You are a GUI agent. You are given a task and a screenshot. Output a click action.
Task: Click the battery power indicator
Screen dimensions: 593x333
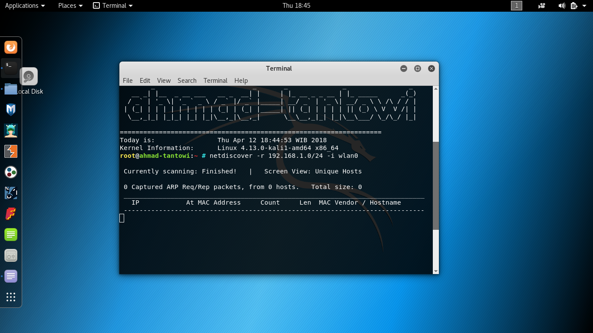pyautogui.click(x=574, y=6)
